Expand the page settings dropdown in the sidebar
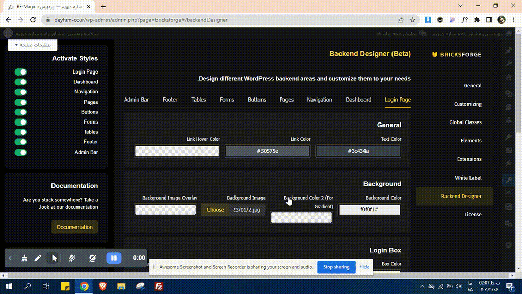This screenshot has height=294, width=522. (x=32, y=45)
